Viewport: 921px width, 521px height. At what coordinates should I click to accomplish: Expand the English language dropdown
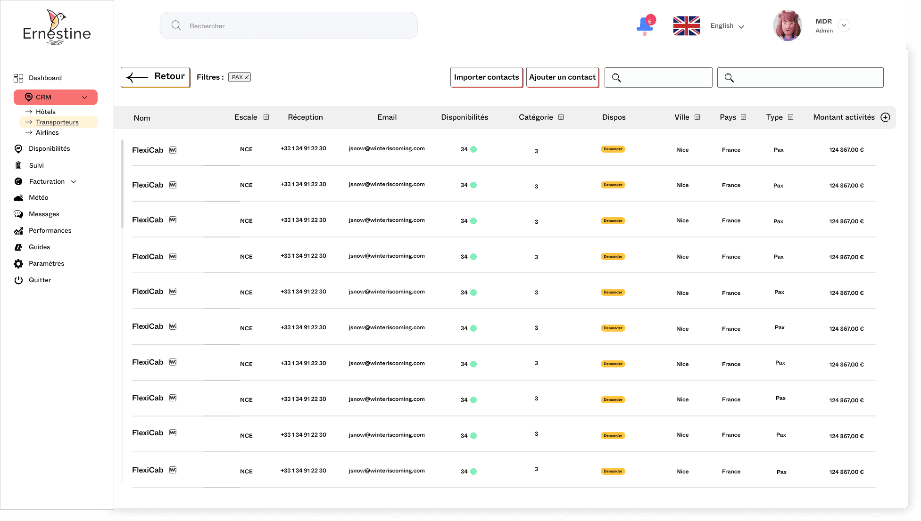(x=741, y=26)
